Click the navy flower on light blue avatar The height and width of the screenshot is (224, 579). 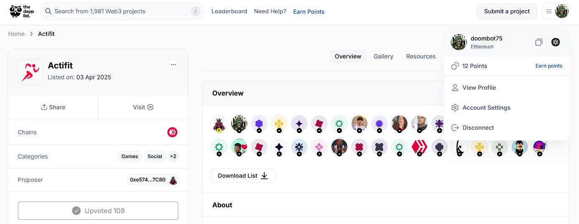(x=299, y=147)
